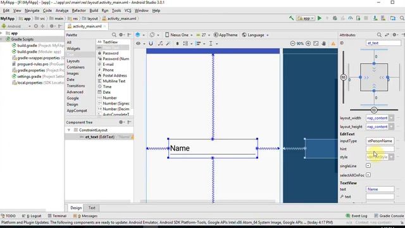Click the ID input field et_text
The image size is (405, 228).
point(383,43)
